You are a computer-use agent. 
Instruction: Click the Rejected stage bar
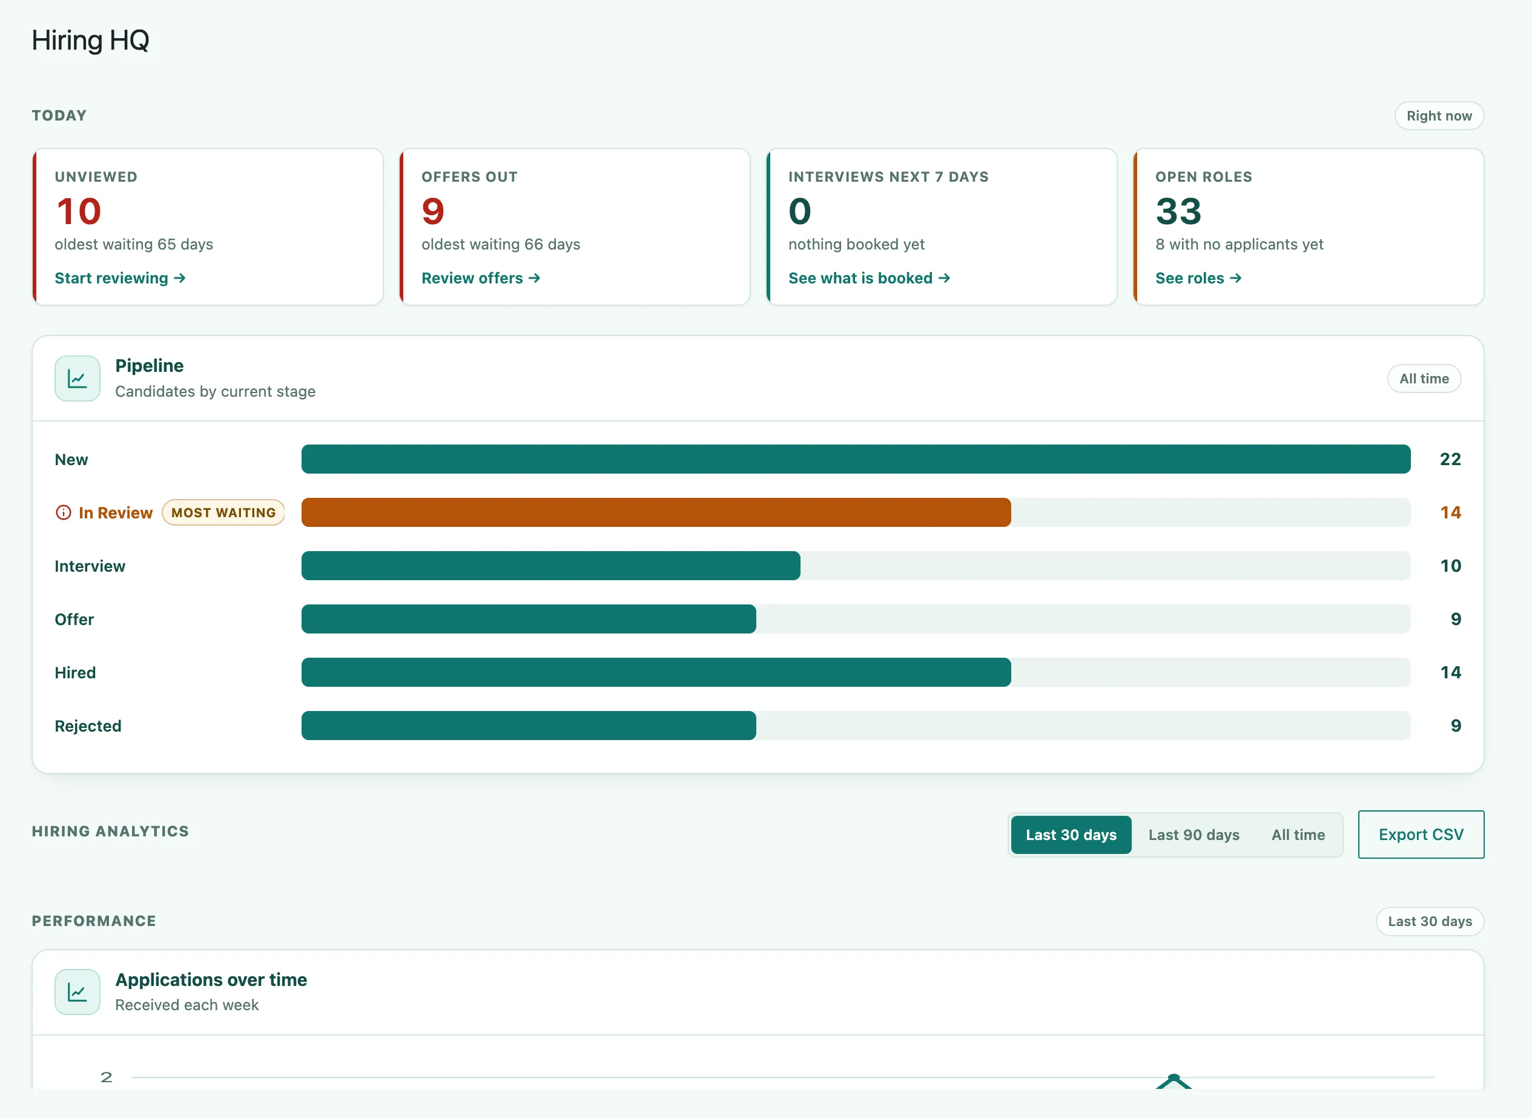tap(529, 726)
